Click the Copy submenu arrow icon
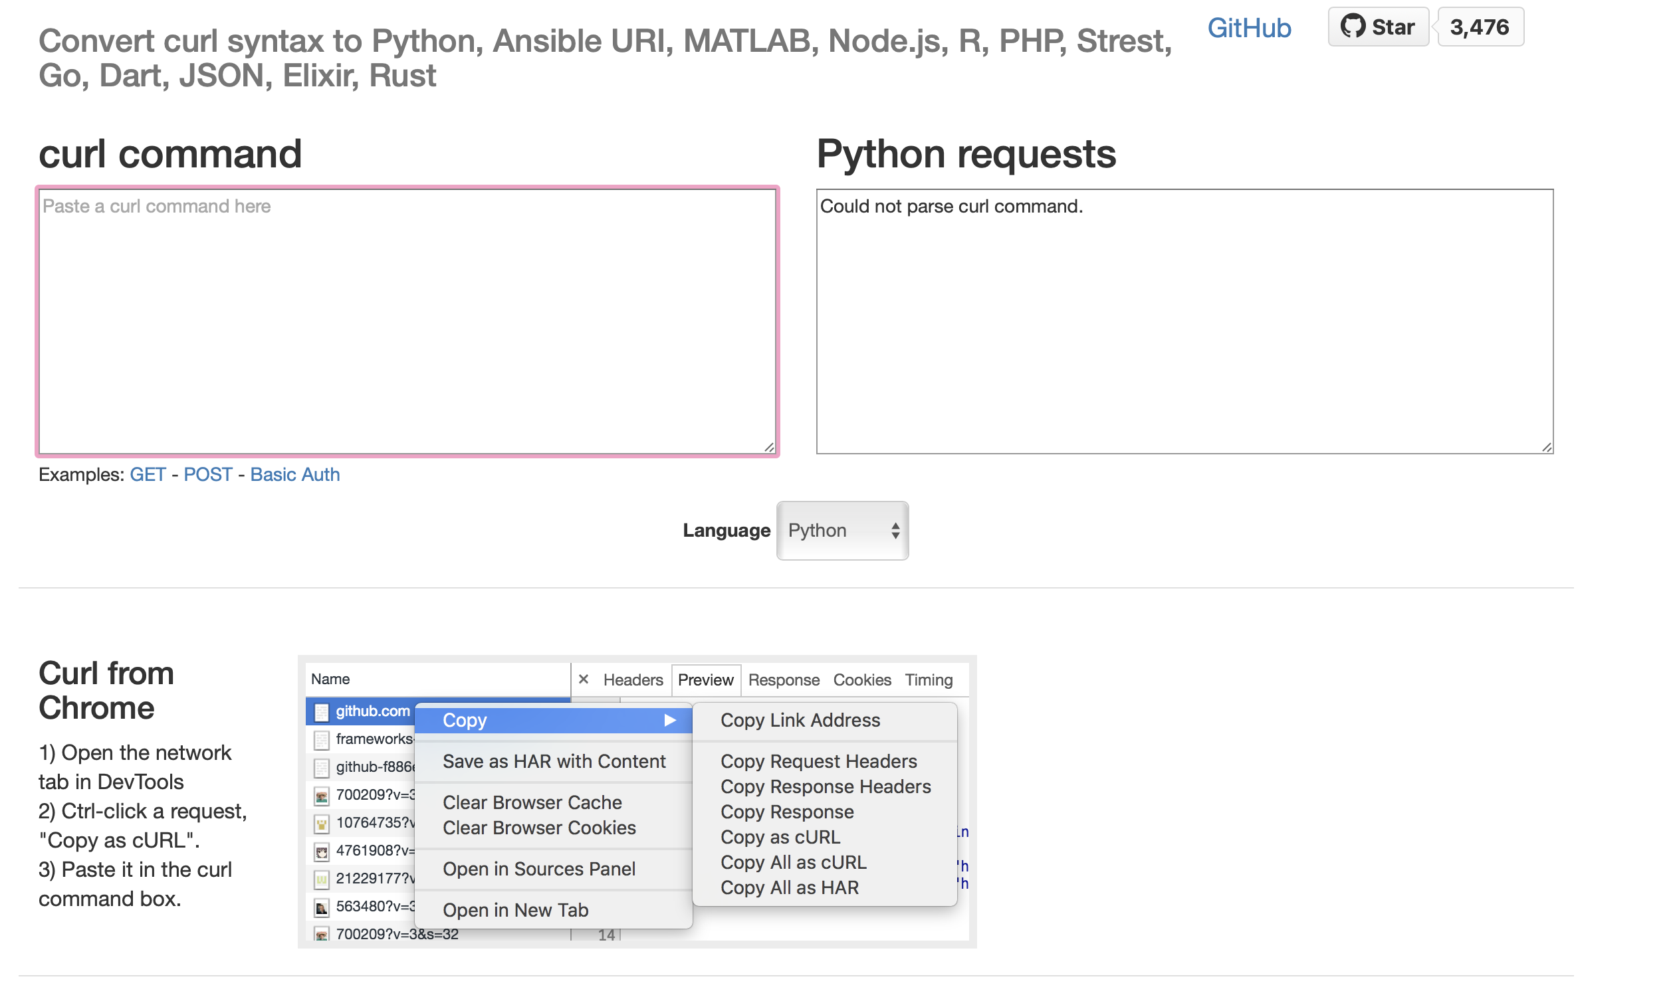This screenshot has width=1679, height=1007. coord(669,720)
